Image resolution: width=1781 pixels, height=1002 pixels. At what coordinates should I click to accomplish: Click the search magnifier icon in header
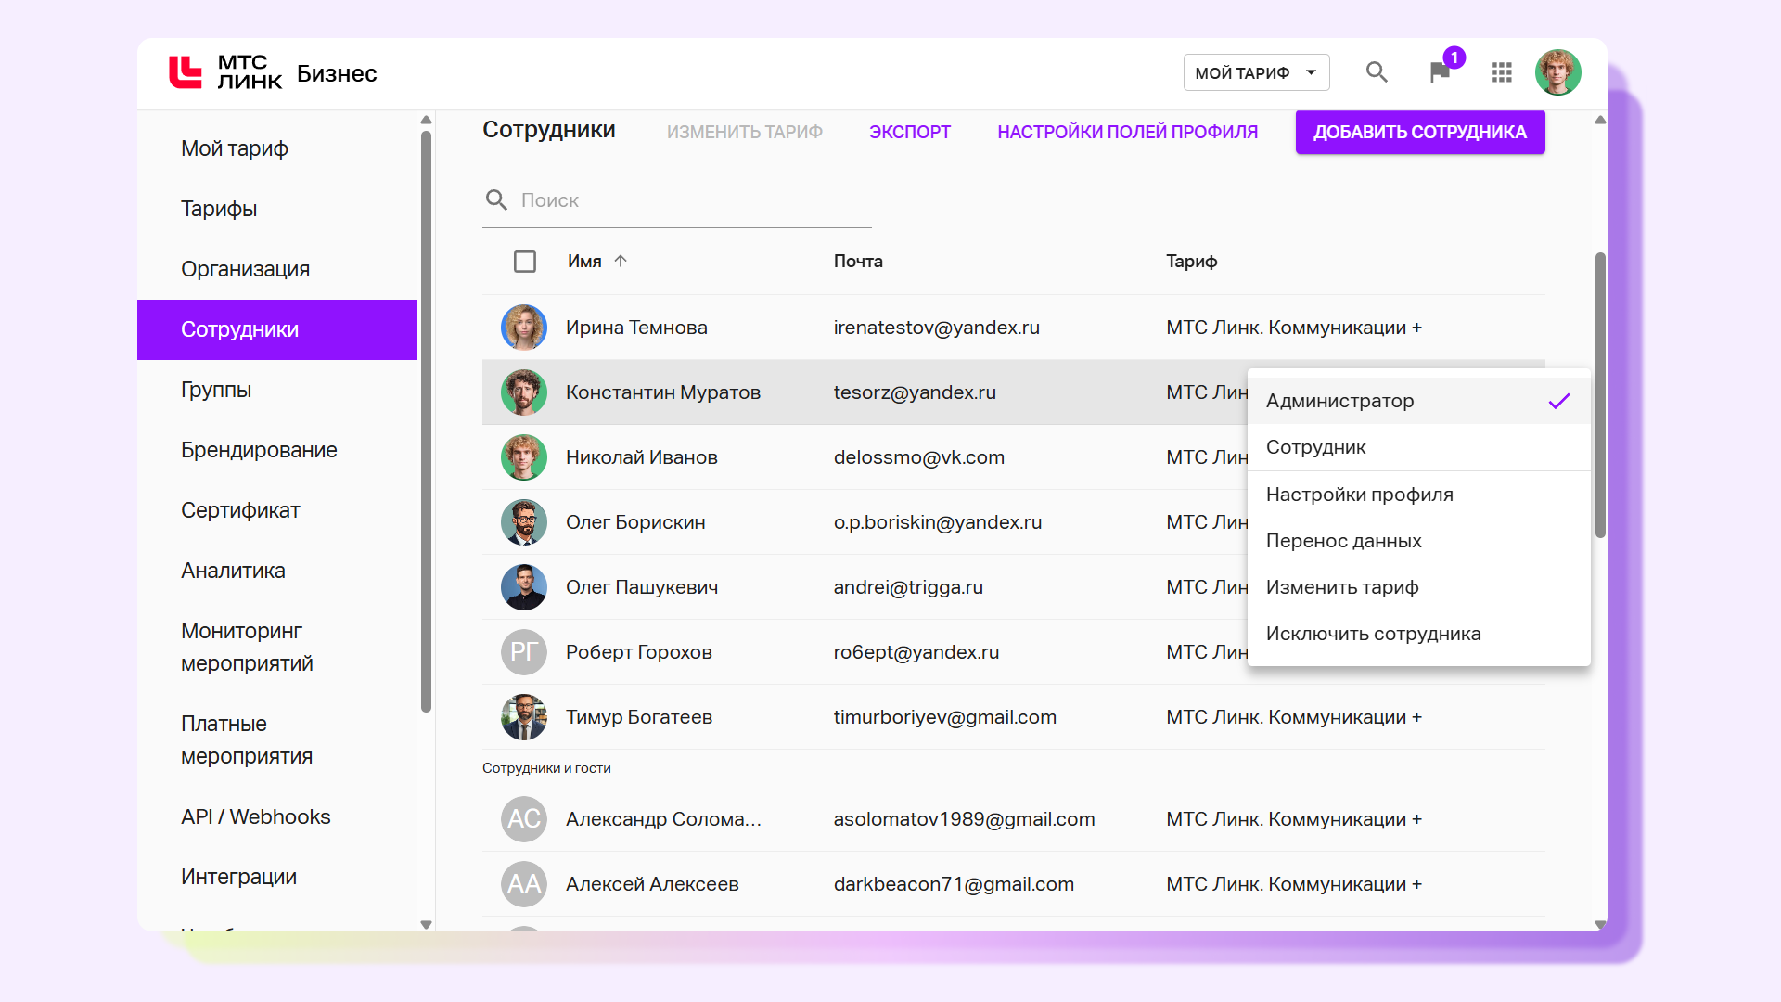tap(1377, 72)
